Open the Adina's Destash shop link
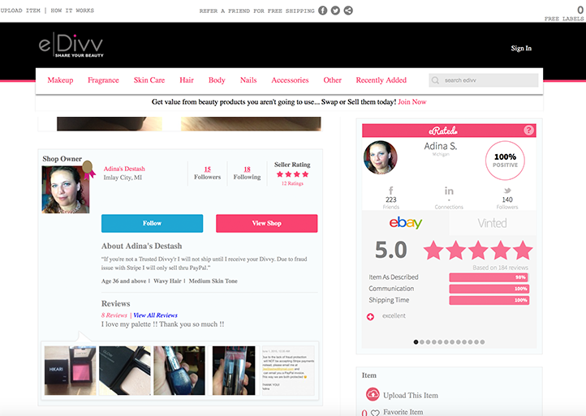The width and height of the screenshot is (586, 416). (x=124, y=169)
